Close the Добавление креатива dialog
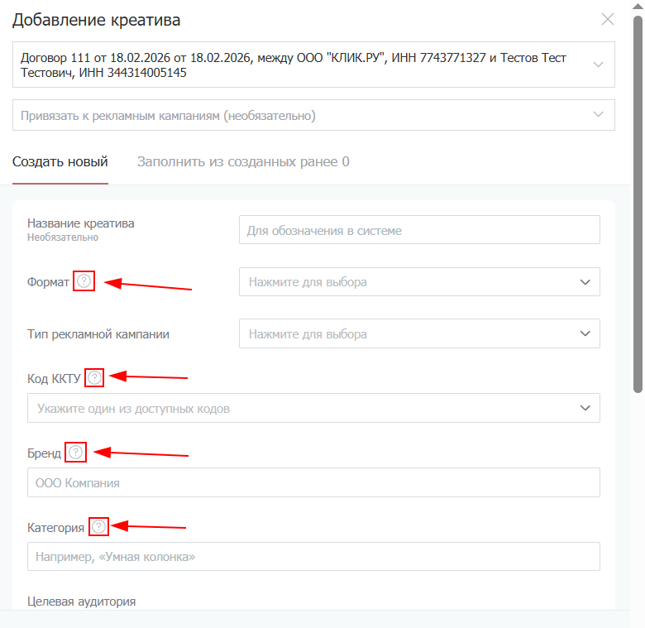645x628 pixels. click(x=608, y=19)
